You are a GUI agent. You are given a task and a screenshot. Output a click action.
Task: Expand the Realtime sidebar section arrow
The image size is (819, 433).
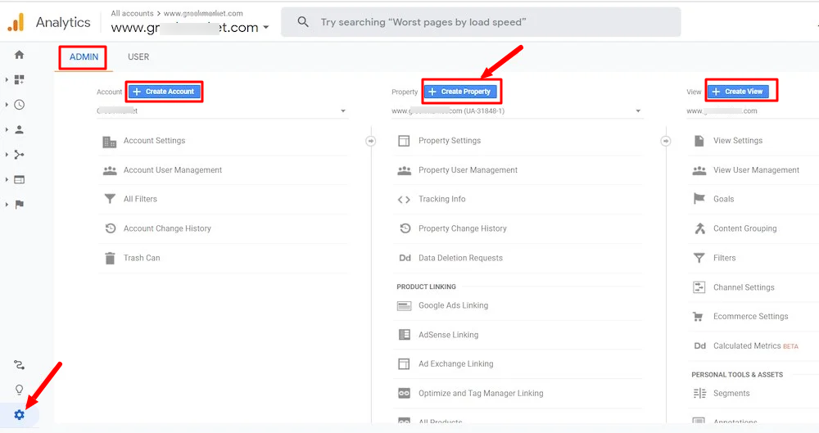coord(7,105)
